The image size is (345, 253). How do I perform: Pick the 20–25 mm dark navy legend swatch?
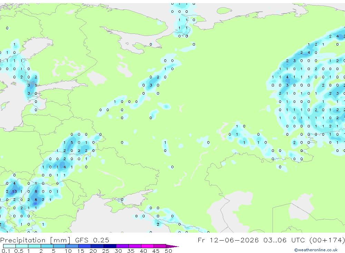click(97, 246)
